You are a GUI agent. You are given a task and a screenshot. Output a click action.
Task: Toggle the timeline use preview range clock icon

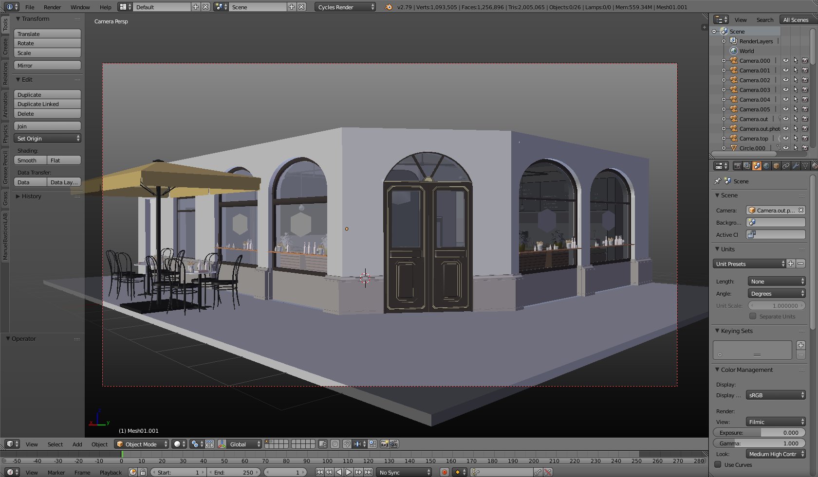(133, 472)
